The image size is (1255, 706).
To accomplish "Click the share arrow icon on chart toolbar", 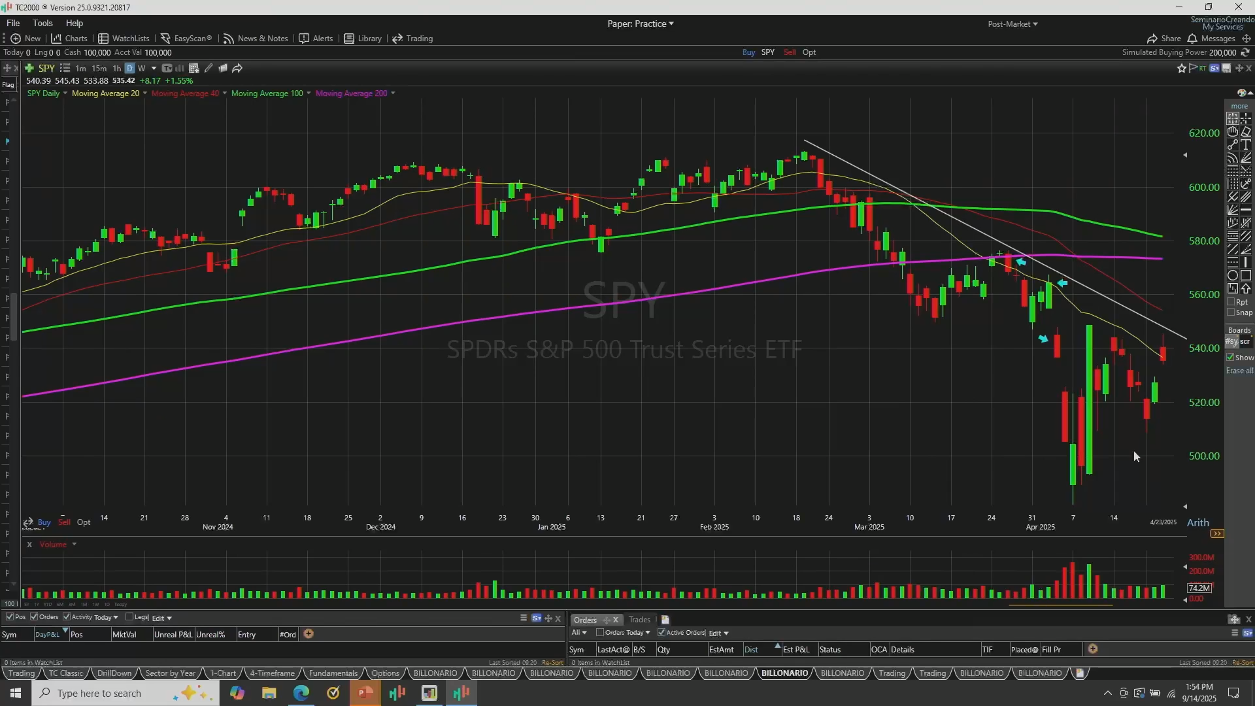I will [237, 68].
